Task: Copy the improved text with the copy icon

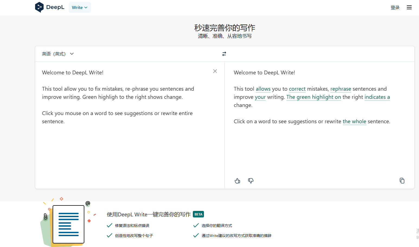Action: pyautogui.click(x=402, y=180)
